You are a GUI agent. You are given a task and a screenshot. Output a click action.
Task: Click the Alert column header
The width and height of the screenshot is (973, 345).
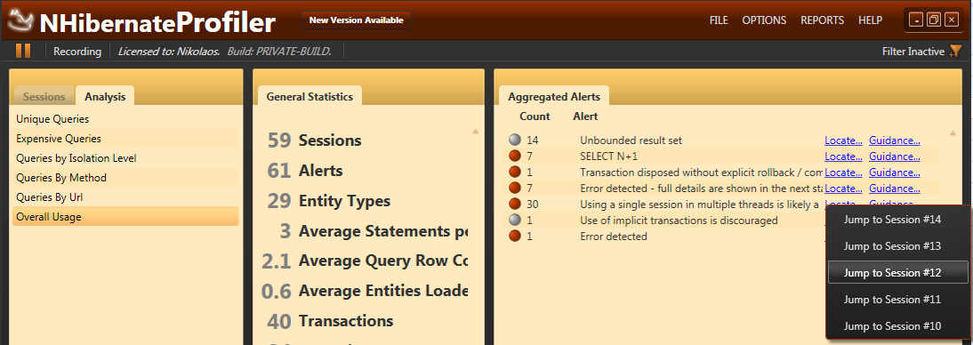[585, 116]
